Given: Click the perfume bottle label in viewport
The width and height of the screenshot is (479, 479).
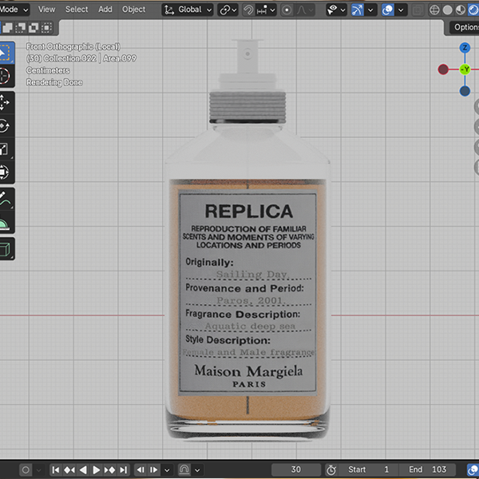Looking at the screenshot, I should pos(247,292).
